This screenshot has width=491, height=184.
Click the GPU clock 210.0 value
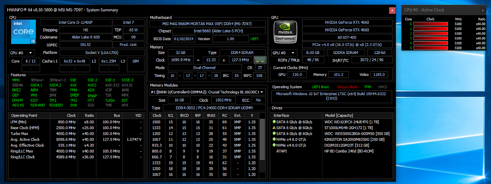click(x=297, y=75)
